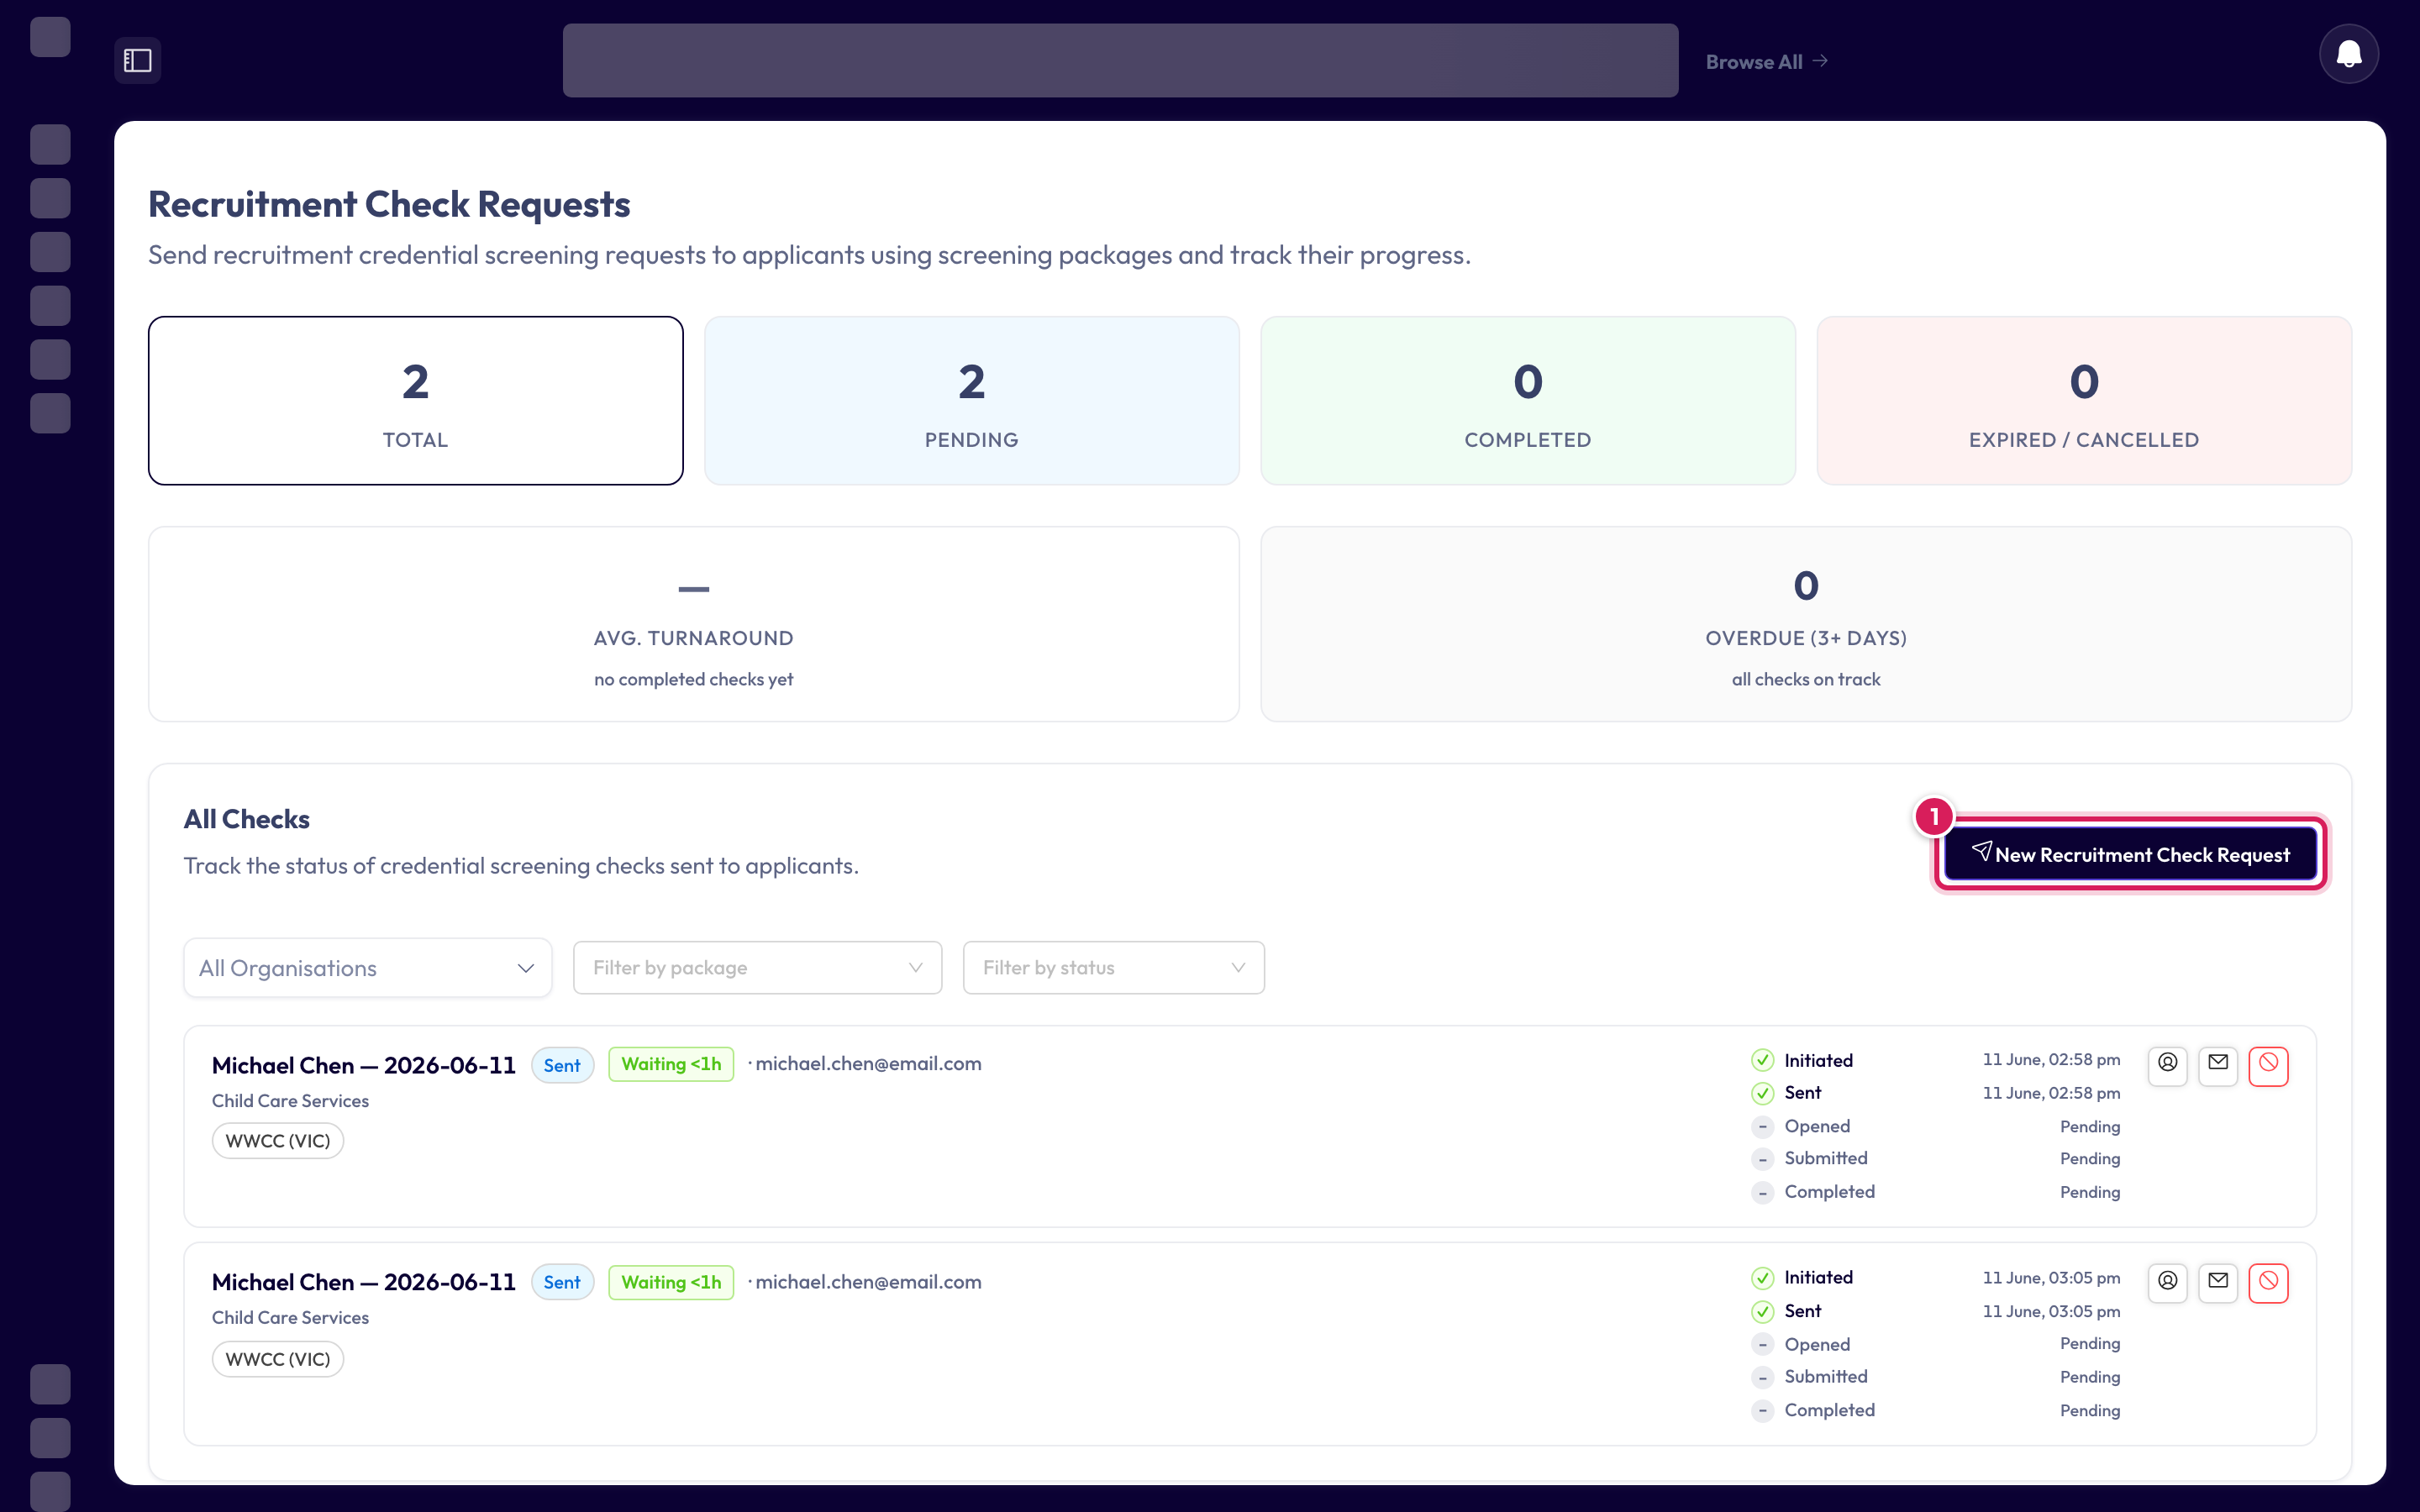Open the Filter by status dropdown
The height and width of the screenshot is (1512, 2420).
pos(1113,968)
